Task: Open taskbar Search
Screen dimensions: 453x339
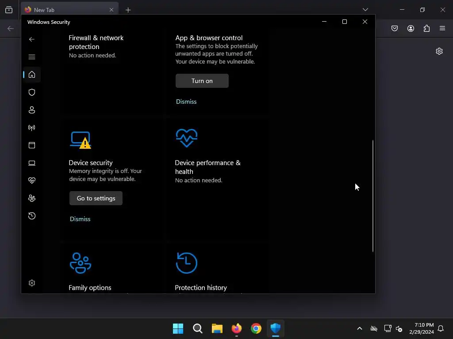Action: 198,328
